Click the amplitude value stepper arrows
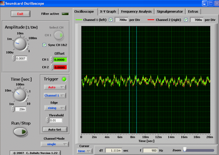Viewport: 219px width, 155px height. pos(13,58)
